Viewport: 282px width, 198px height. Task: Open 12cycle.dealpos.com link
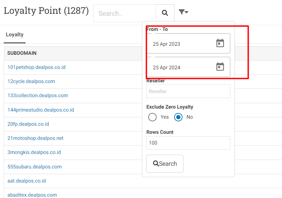[31, 81]
